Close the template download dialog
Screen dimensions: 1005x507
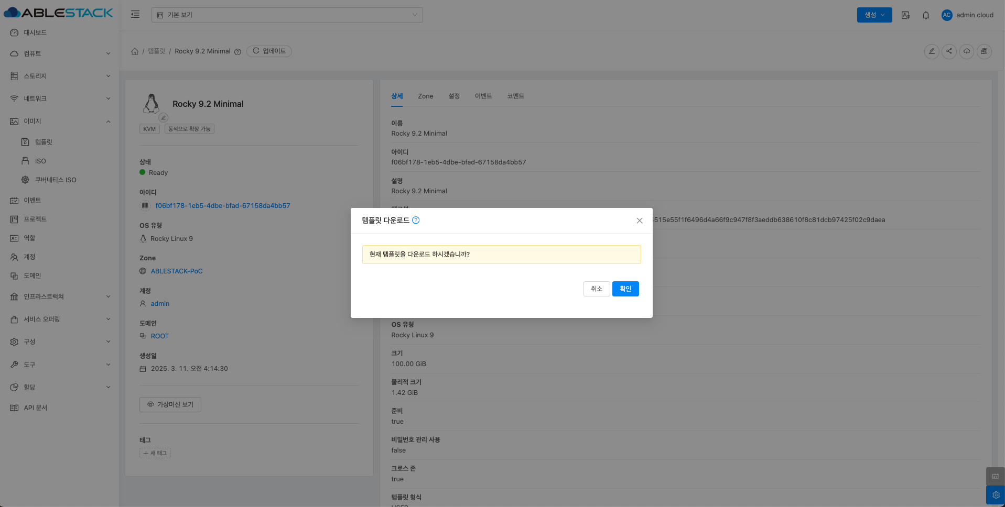[639, 221]
